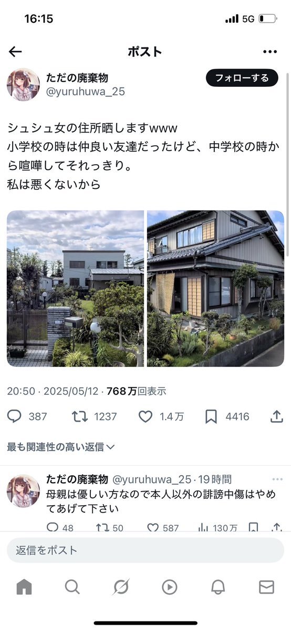The height and width of the screenshot is (631, 291).
Task: Open the three-dot post options menu
Action: point(269,52)
